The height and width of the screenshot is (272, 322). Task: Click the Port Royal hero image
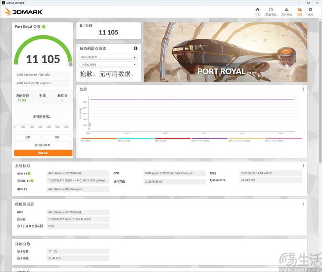[x=225, y=52]
